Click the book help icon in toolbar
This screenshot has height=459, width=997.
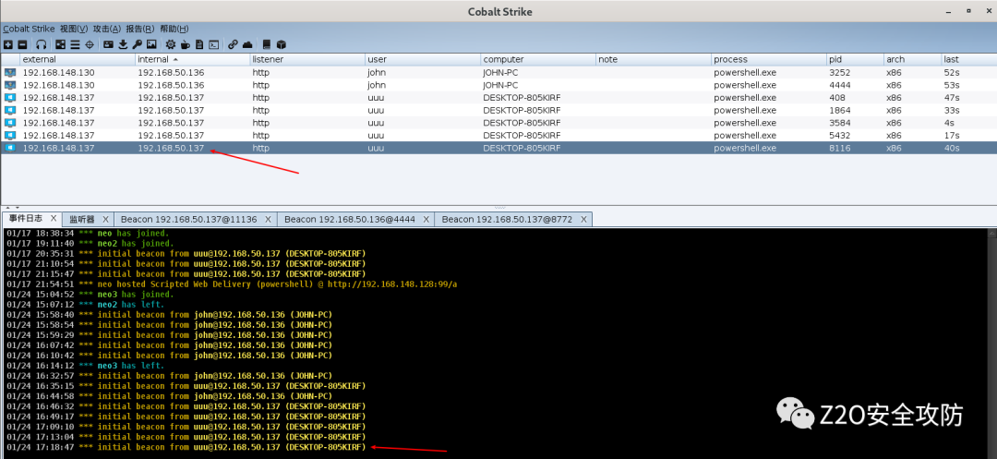pyautogui.click(x=267, y=44)
